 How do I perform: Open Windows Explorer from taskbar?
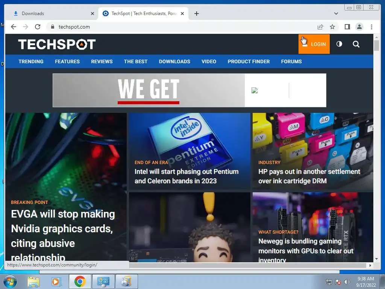[x=33, y=281]
